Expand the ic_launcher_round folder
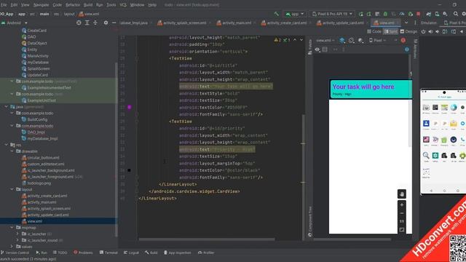The width and height of the screenshot is (466, 262). pos(17,240)
